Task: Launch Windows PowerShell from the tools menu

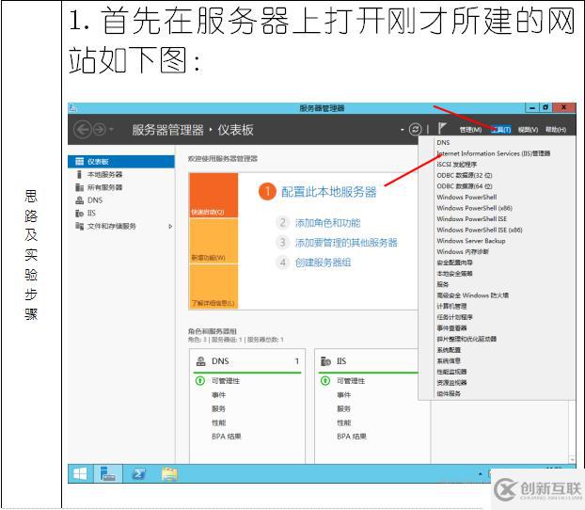Action: (466, 197)
